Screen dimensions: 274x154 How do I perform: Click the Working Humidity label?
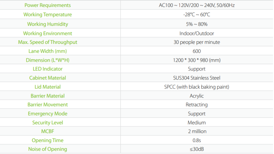point(48,24)
